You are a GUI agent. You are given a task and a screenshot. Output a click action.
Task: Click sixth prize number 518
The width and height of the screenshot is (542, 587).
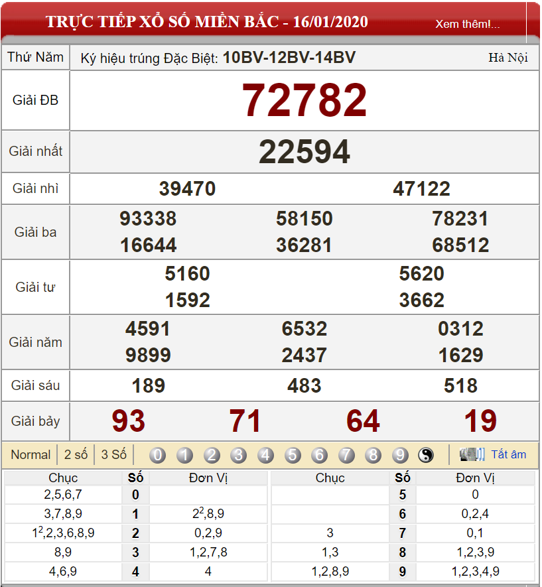pyautogui.click(x=460, y=386)
